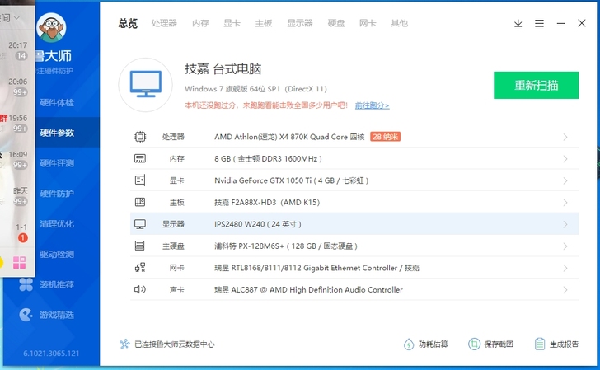
Task: Click the 重新扫描 rescan button
Action: [x=536, y=85]
